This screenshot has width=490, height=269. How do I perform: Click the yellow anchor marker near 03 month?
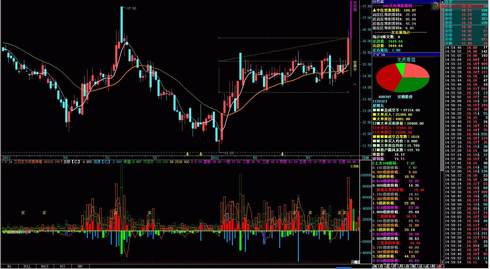tap(282, 154)
